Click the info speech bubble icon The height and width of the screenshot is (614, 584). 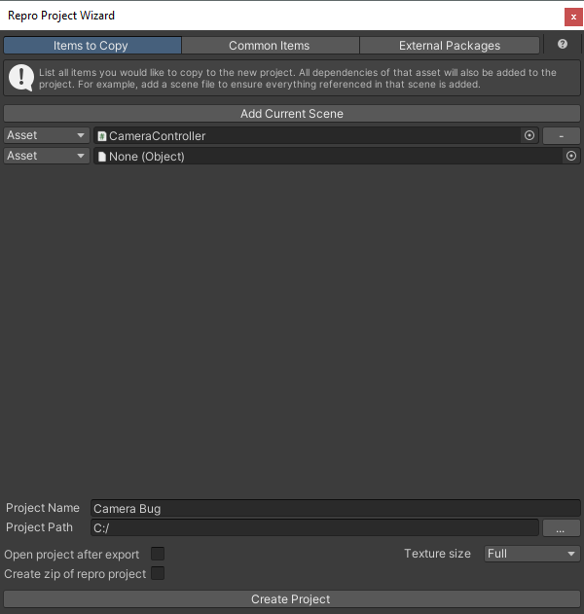pos(22,79)
